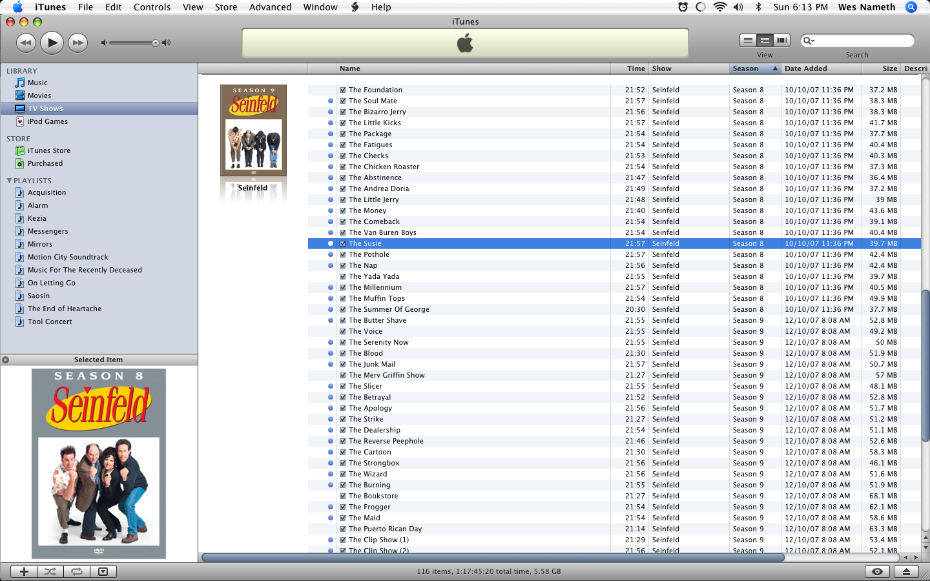
Task: Click the Seinfeld Season 8 cover artwork
Action: click(x=99, y=464)
